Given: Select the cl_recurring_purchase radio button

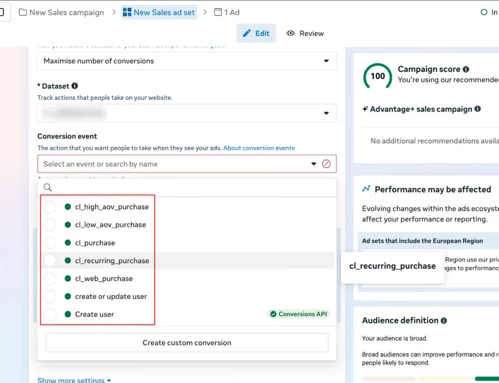Looking at the screenshot, I should click(50, 261).
